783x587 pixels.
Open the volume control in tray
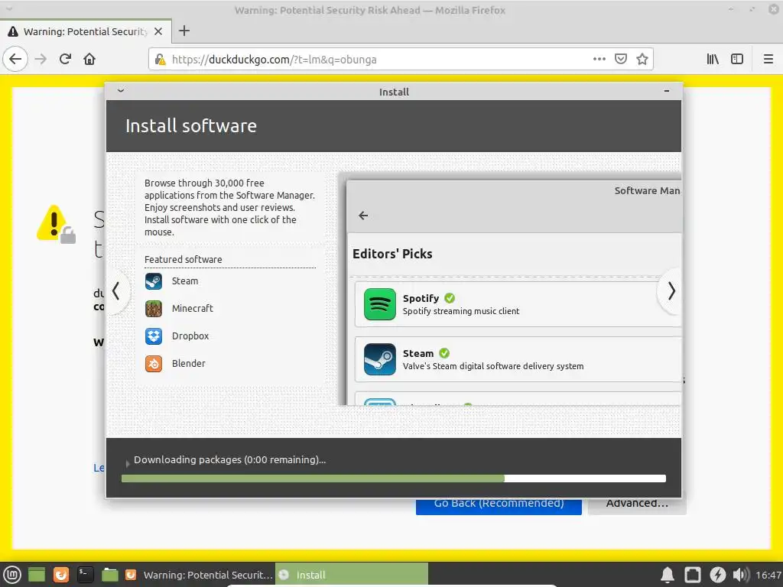[741, 575]
